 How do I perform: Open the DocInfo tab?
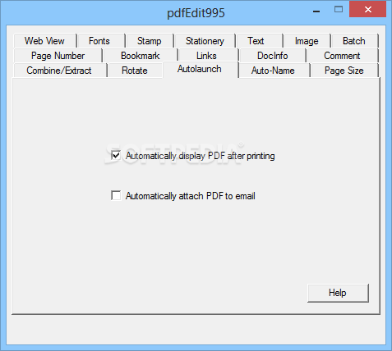pyautogui.click(x=273, y=56)
